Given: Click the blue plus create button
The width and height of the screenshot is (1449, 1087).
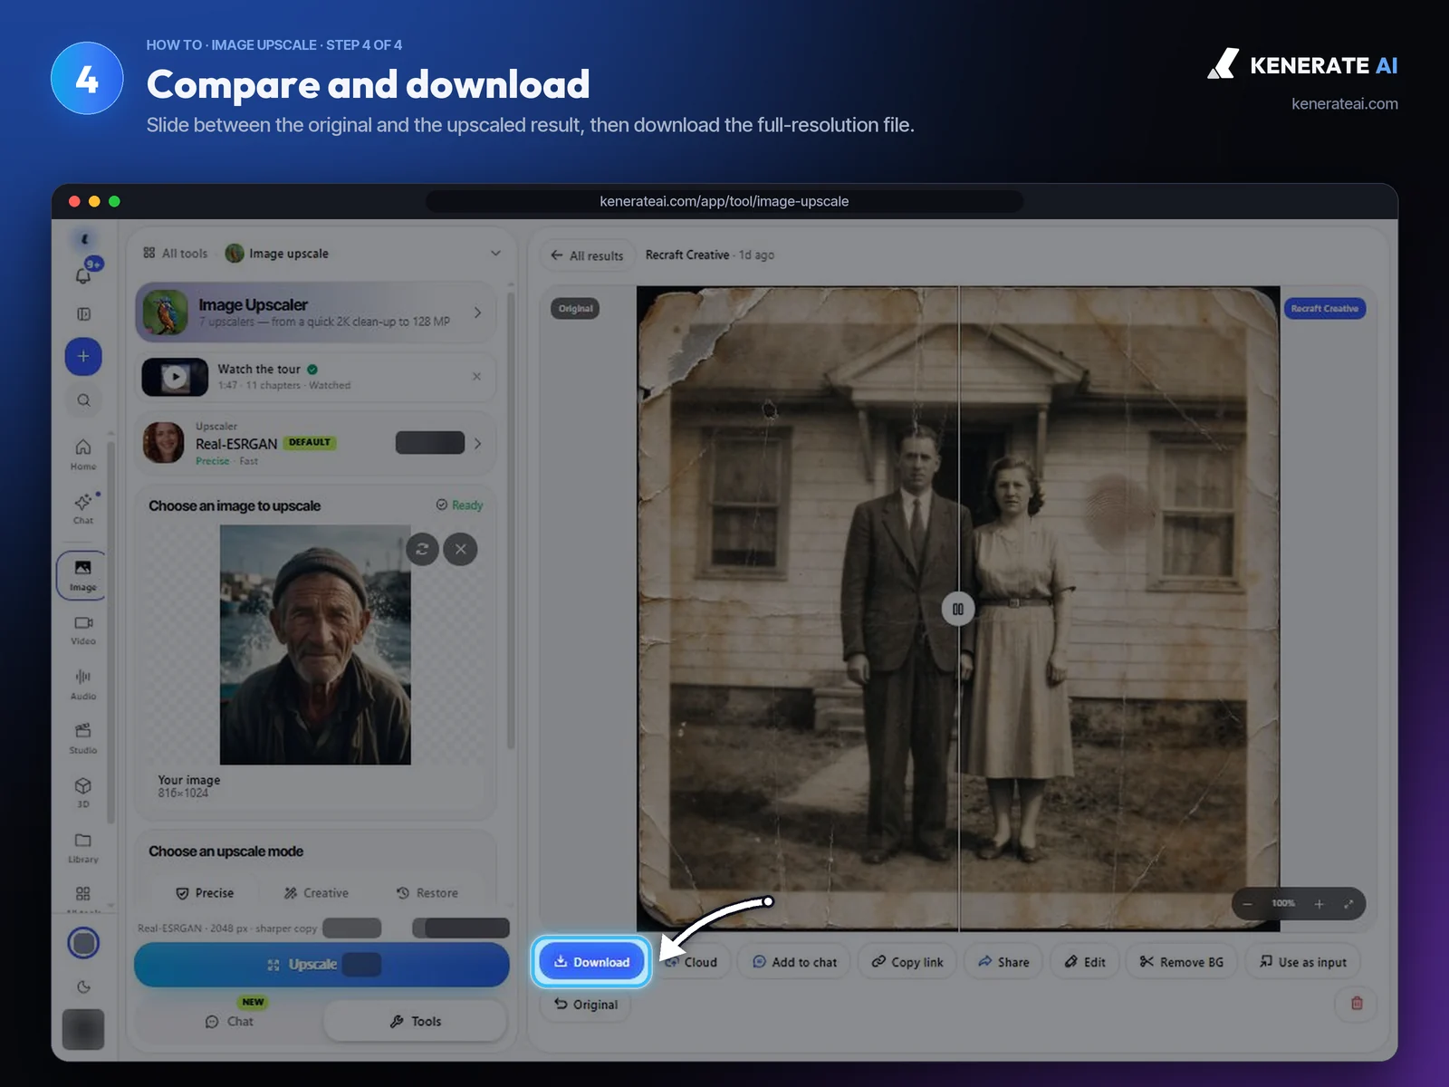Looking at the screenshot, I should pyautogui.click(x=83, y=356).
